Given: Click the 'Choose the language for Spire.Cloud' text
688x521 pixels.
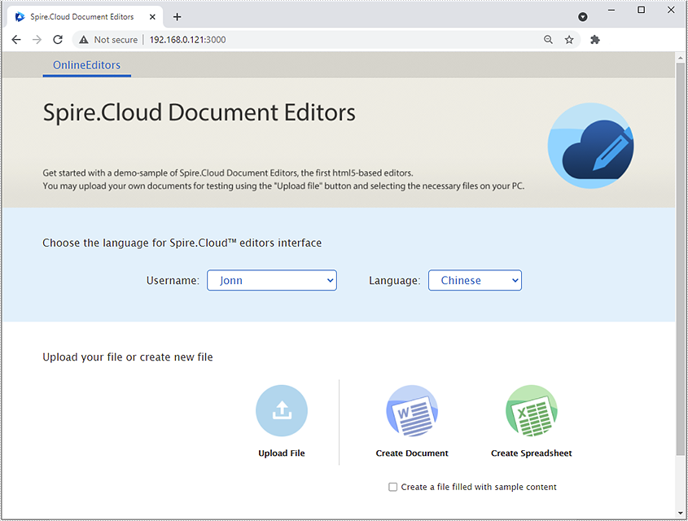Looking at the screenshot, I should (x=182, y=243).
